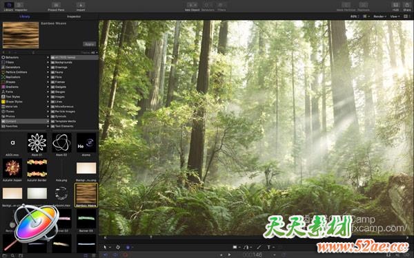Select the Atoms 'He' thumbnail
The image size is (414, 258).
point(86,142)
